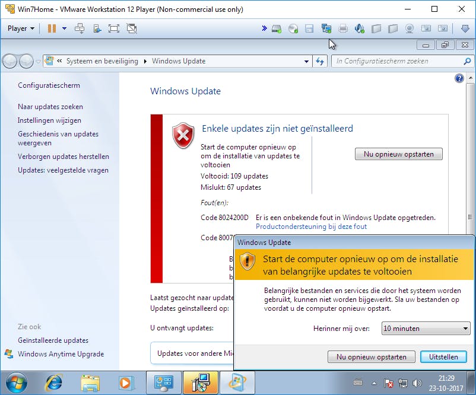Open recent pages dropdown beside navigation arrows

coord(38,61)
